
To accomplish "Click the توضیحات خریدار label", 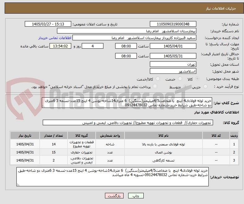I will [x=224, y=177].
